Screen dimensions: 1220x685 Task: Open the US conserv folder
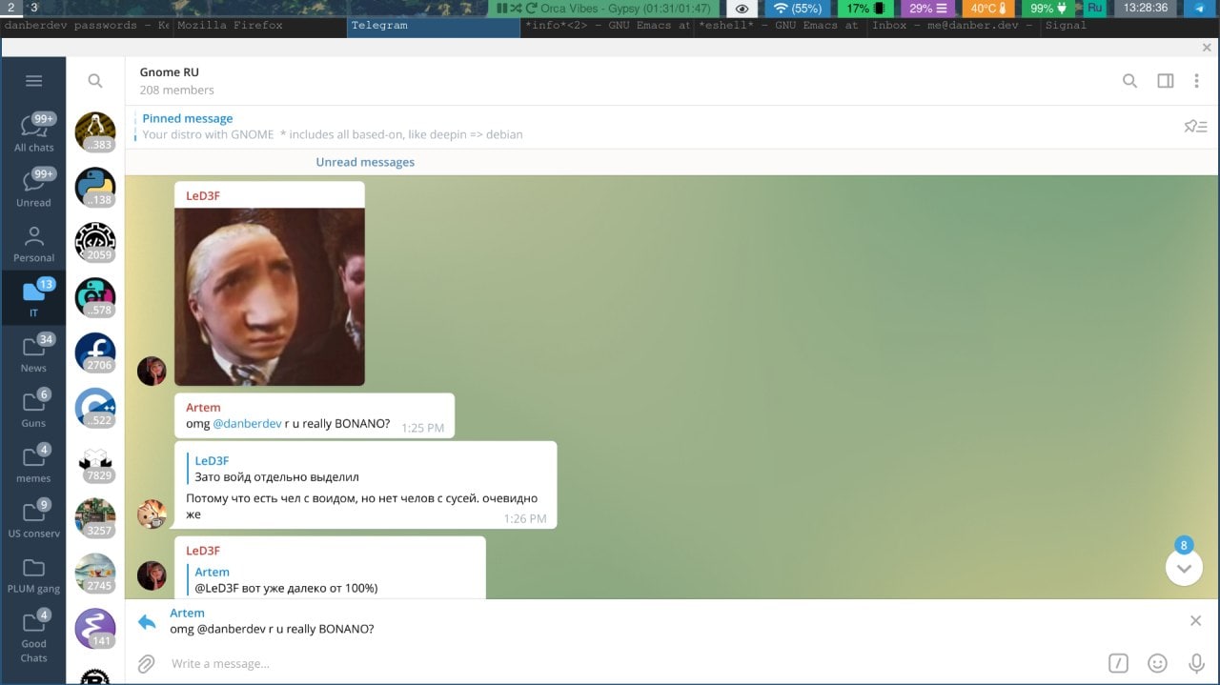[33, 518]
